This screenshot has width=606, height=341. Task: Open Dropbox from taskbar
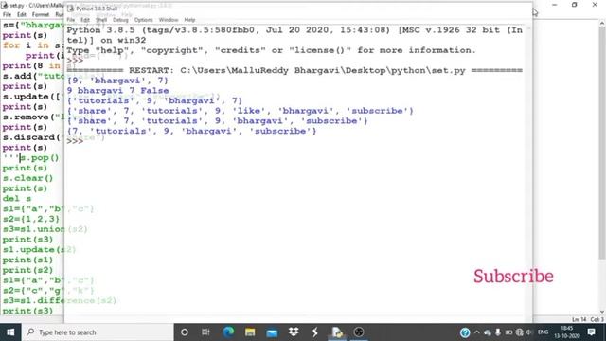[294, 332]
